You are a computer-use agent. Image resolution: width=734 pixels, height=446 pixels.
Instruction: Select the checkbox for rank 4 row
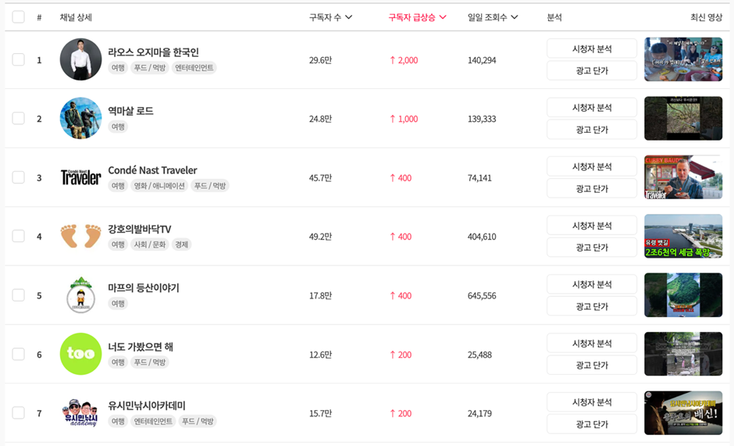tap(18, 236)
